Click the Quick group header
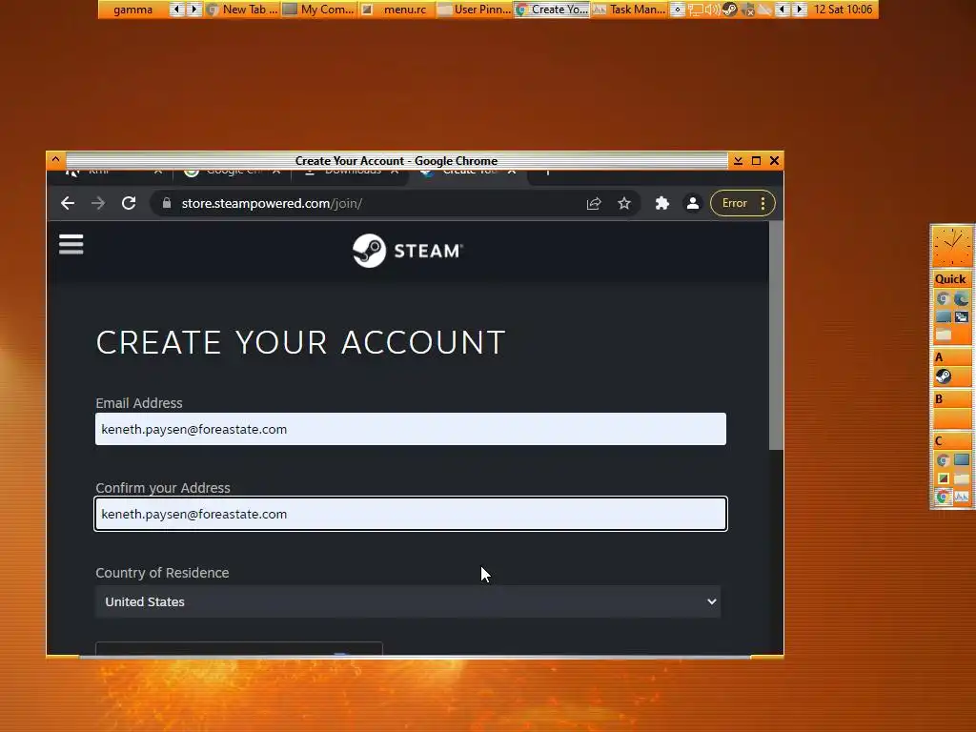976x732 pixels. (950, 279)
